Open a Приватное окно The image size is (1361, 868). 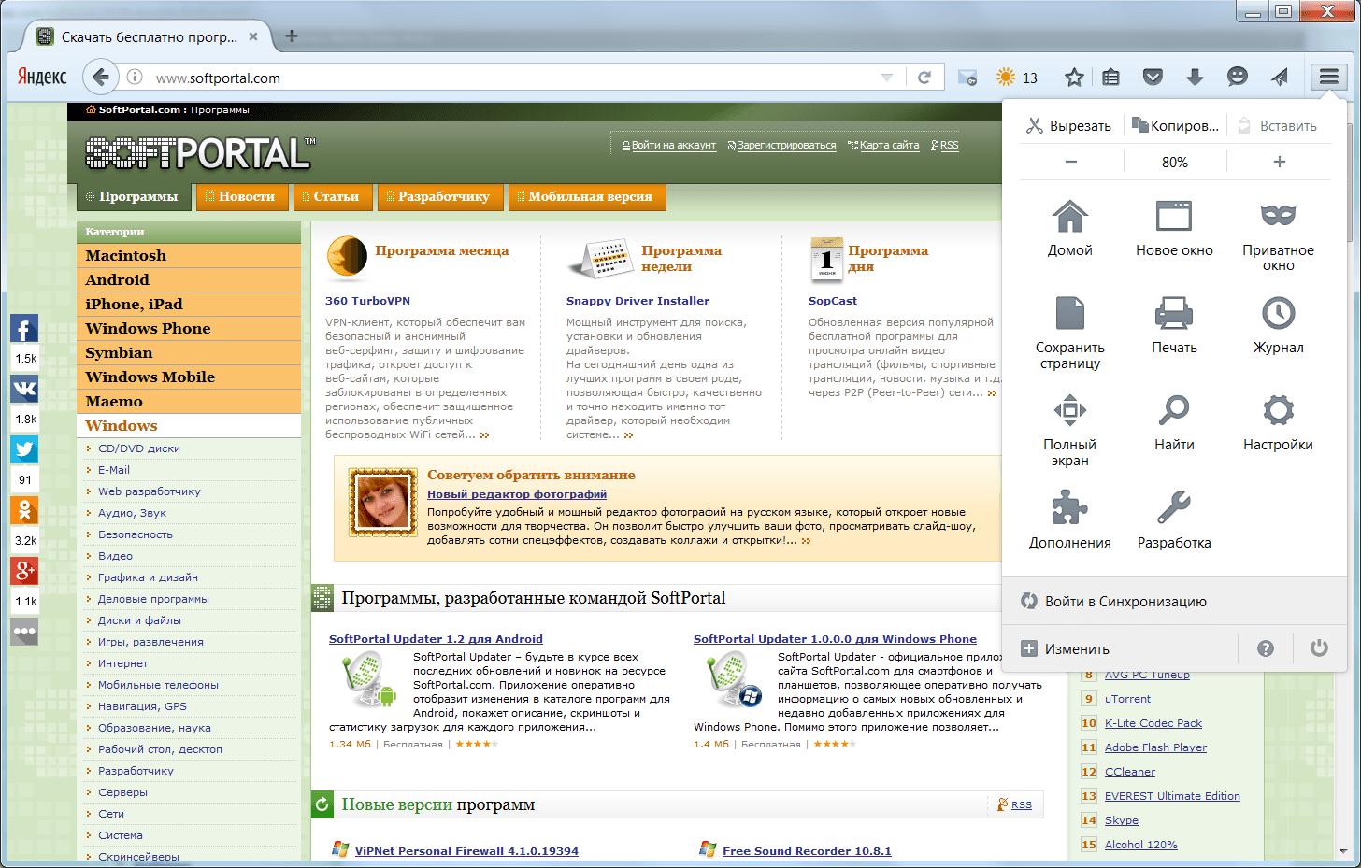pos(1278,235)
